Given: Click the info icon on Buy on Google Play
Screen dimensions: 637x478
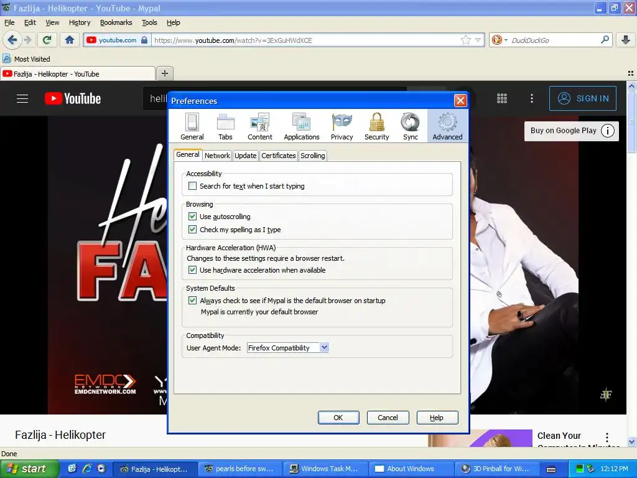Looking at the screenshot, I should click(x=607, y=131).
